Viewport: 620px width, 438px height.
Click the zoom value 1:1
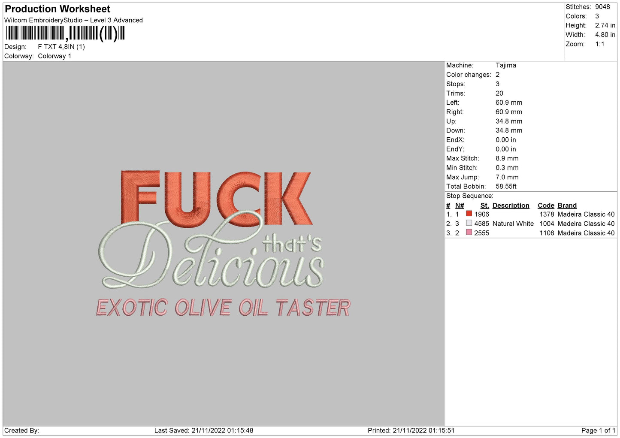599,44
